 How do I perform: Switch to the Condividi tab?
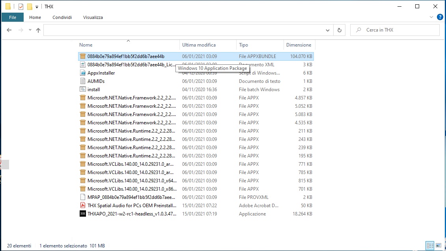point(62,17)
